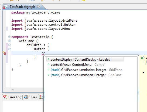147x112 pixels.
Task: Pick the GridPane.columnIndex static proposal
Action: pos(86,70)
